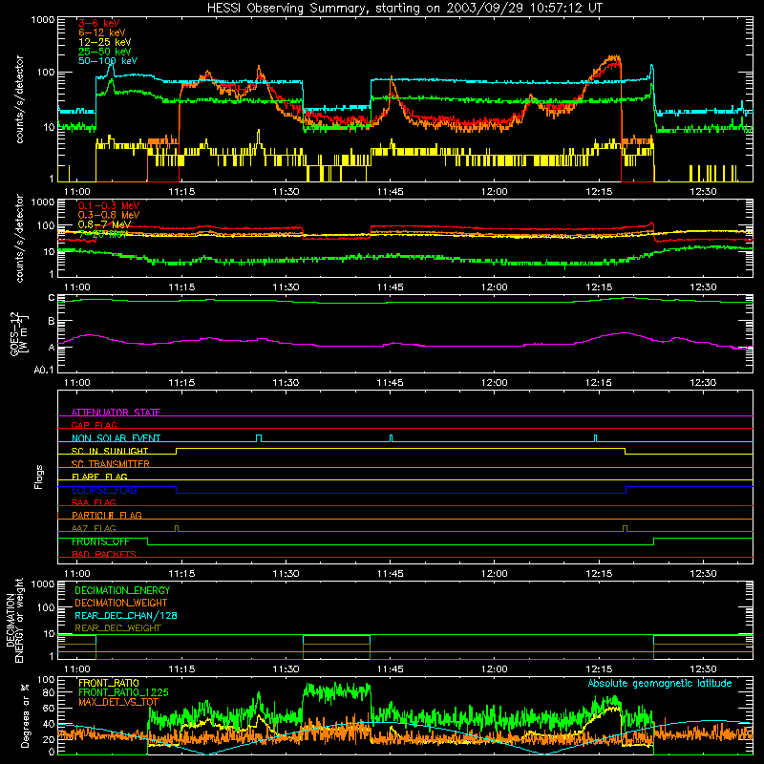
Task: Click the FLARE_FLAG label
Action: (99, 477)
